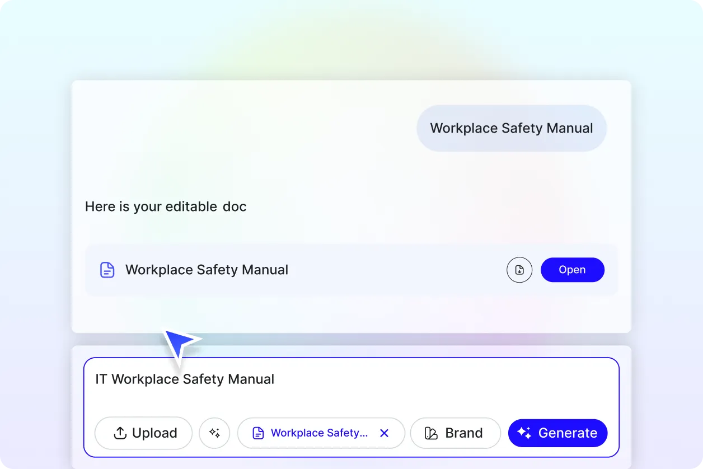703x469 pixels.
Task: Select the attached Workplace Safety... chip label
Action: (x=319, y=433)
